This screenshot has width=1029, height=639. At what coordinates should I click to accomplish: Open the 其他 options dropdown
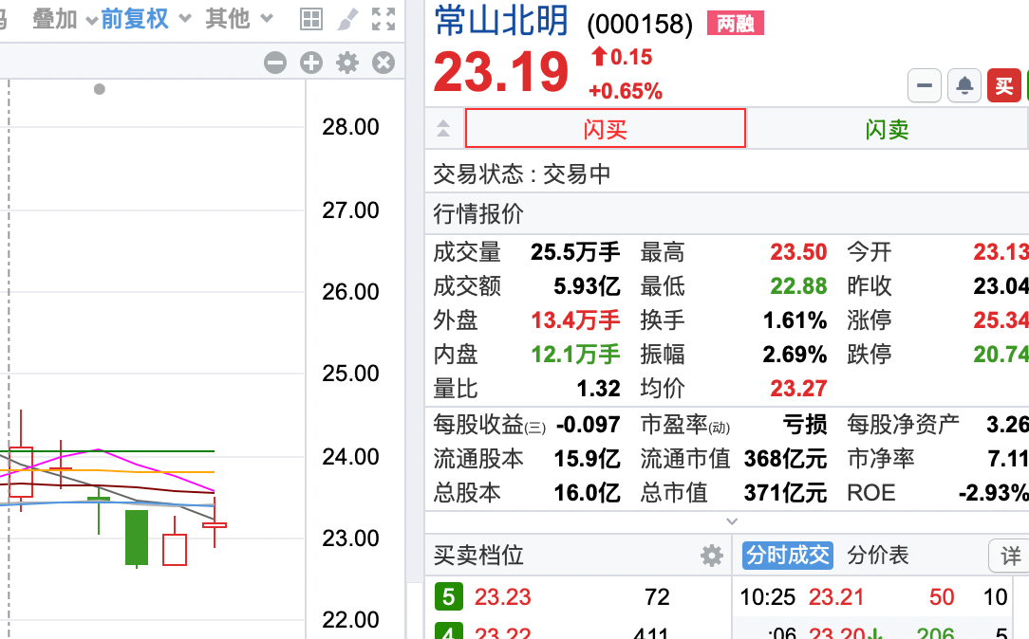click(238, 19)
